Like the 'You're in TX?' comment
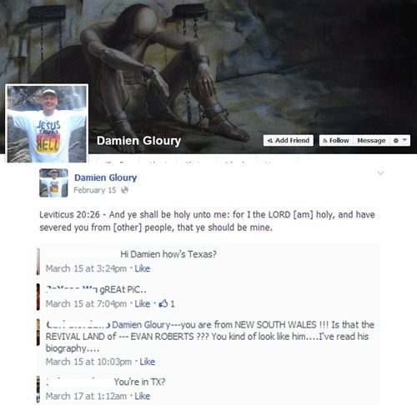 point(143,397)
